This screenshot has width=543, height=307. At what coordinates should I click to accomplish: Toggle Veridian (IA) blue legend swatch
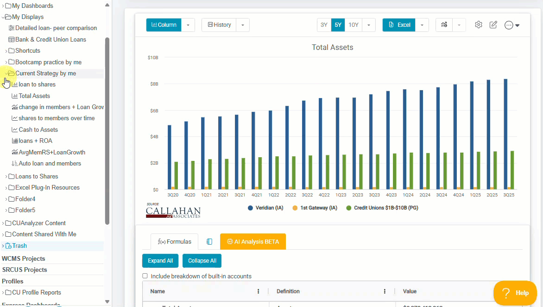coord(251,208)
